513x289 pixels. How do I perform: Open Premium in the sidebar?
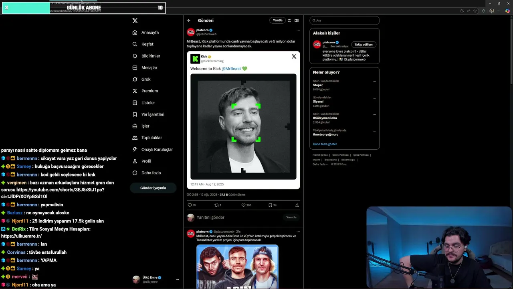coord(145,91)
